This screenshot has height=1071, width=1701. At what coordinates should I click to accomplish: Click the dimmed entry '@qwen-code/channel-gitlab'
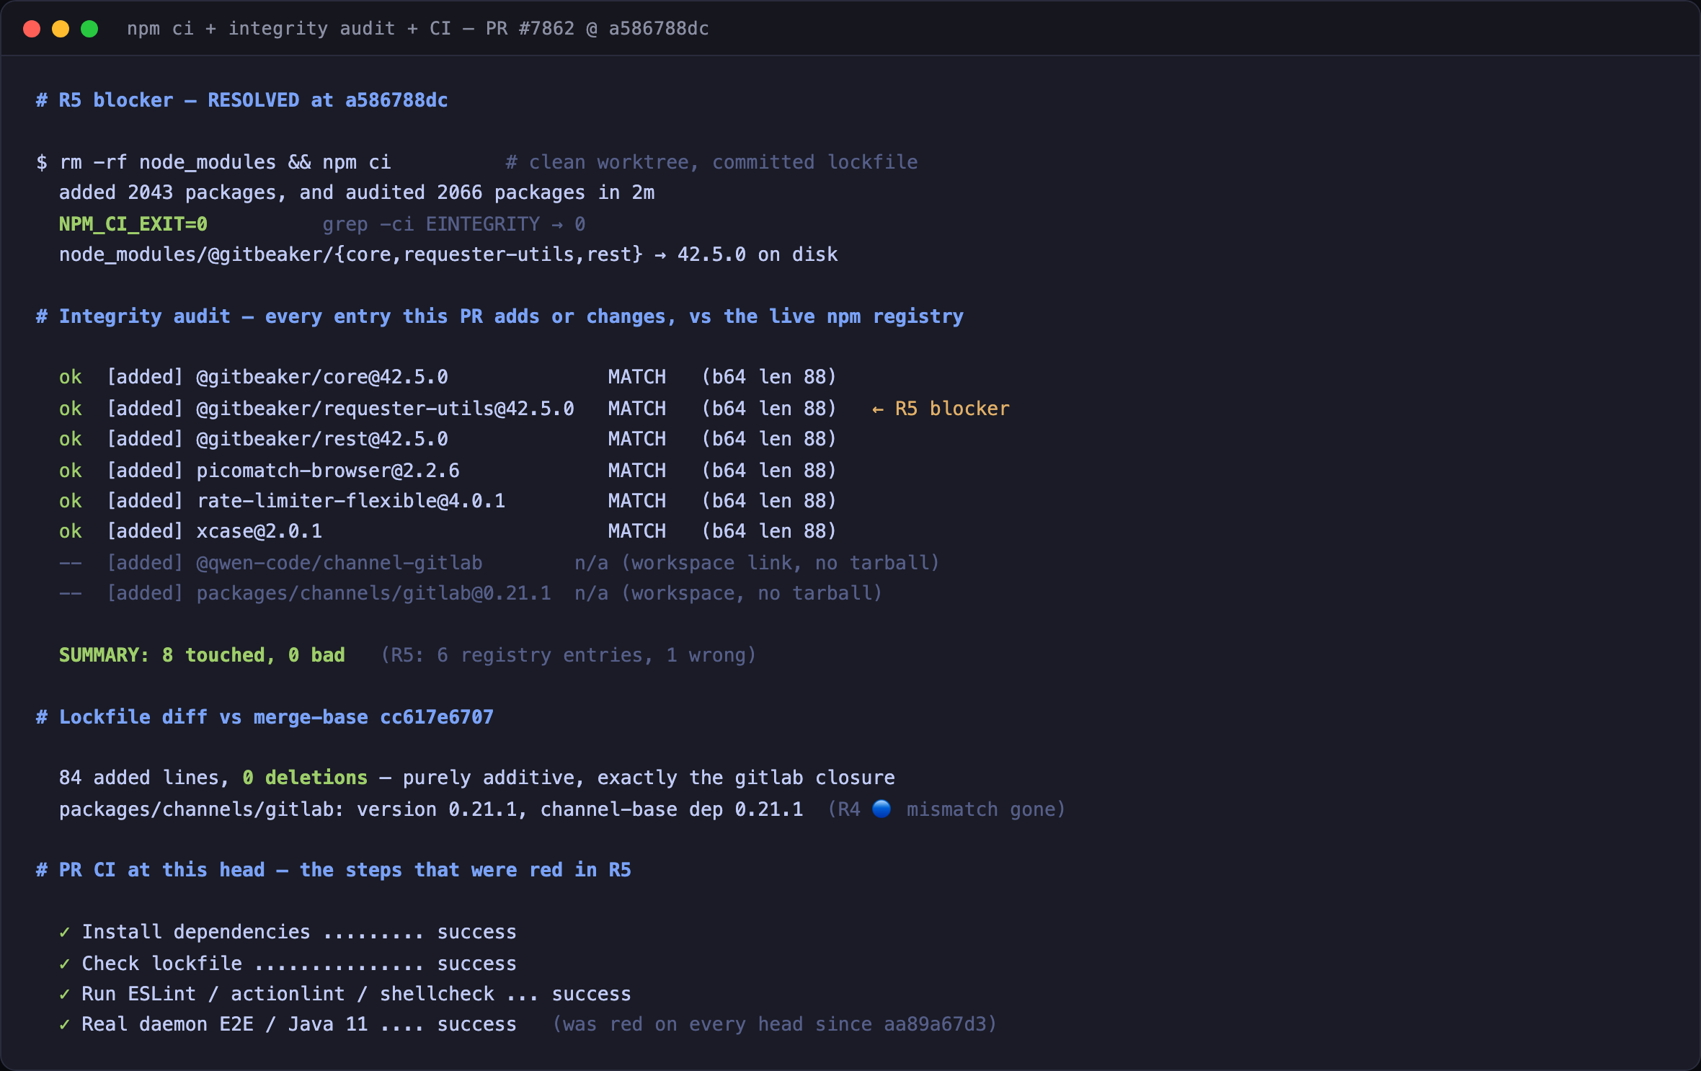coord(339,563)
